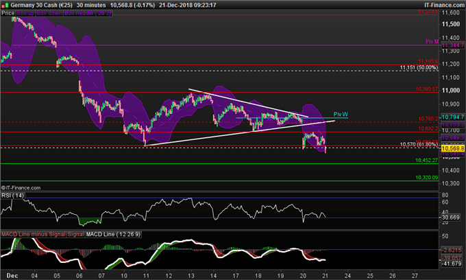Click the 10,568.8 (-0.17%) price readout

point(132,5)
